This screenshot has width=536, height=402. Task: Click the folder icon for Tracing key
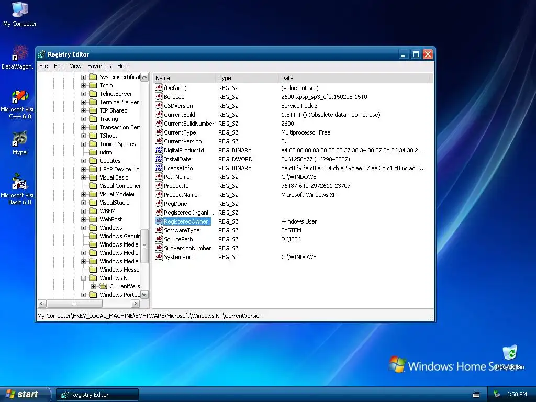(x=93, y=119)
